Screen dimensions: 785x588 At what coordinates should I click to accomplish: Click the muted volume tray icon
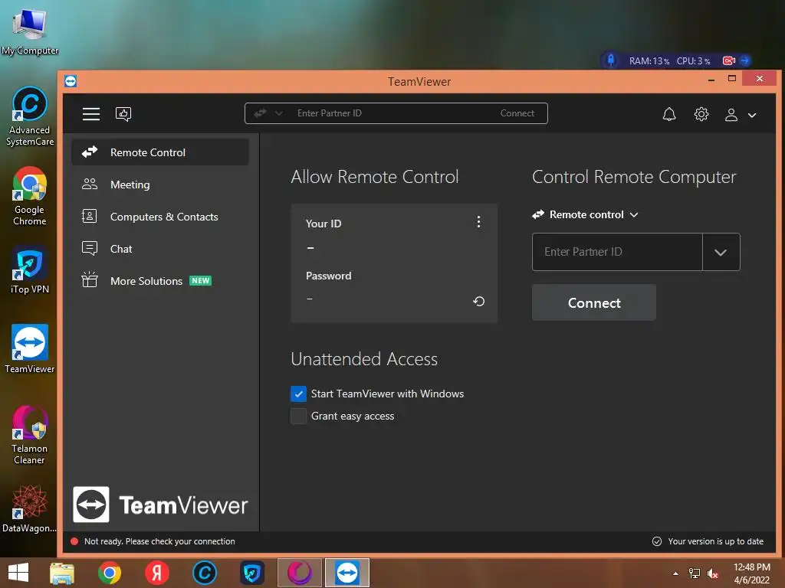pyautogui.click(x=713, y=573)
